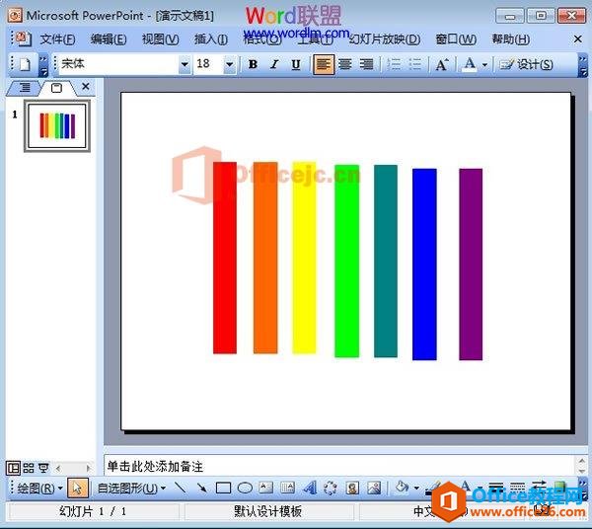Toggle Bold formatting
The height and width of the screenshot is (529, 592).
click(253, 64)
